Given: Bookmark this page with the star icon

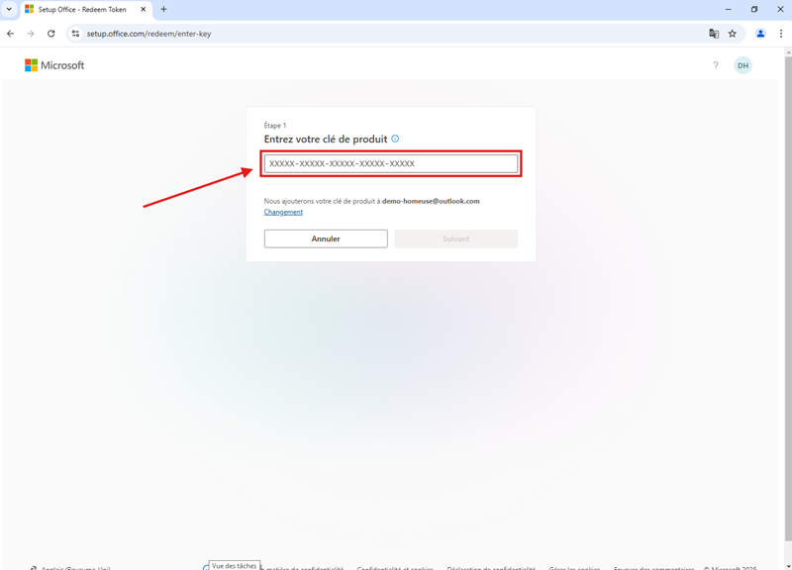Looking at the screenshot, I should click(x=733, y=34).
